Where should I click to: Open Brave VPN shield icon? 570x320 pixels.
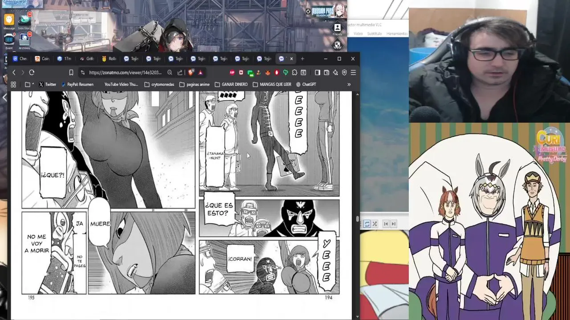[x=344, y=72]
